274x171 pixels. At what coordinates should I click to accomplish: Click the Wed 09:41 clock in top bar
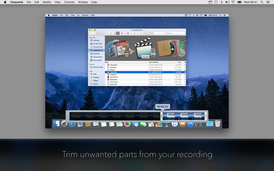click(x=250, y=2)
